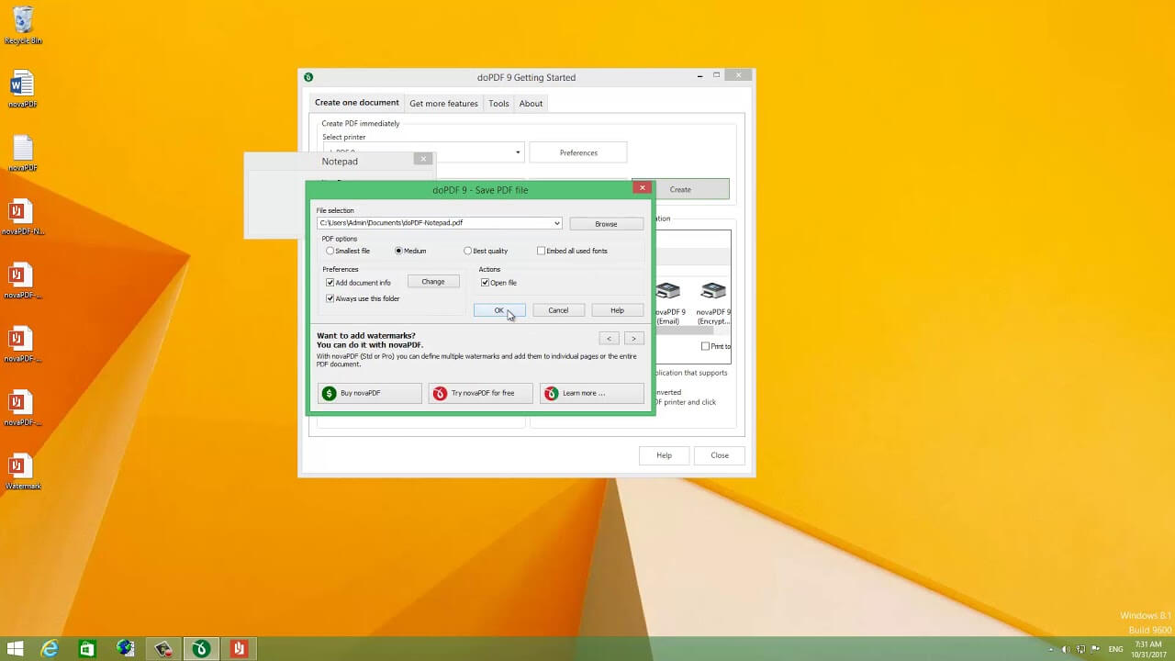Select the Watermark PDF file on the desktop
1175x661 pixels.
[21, 466]
